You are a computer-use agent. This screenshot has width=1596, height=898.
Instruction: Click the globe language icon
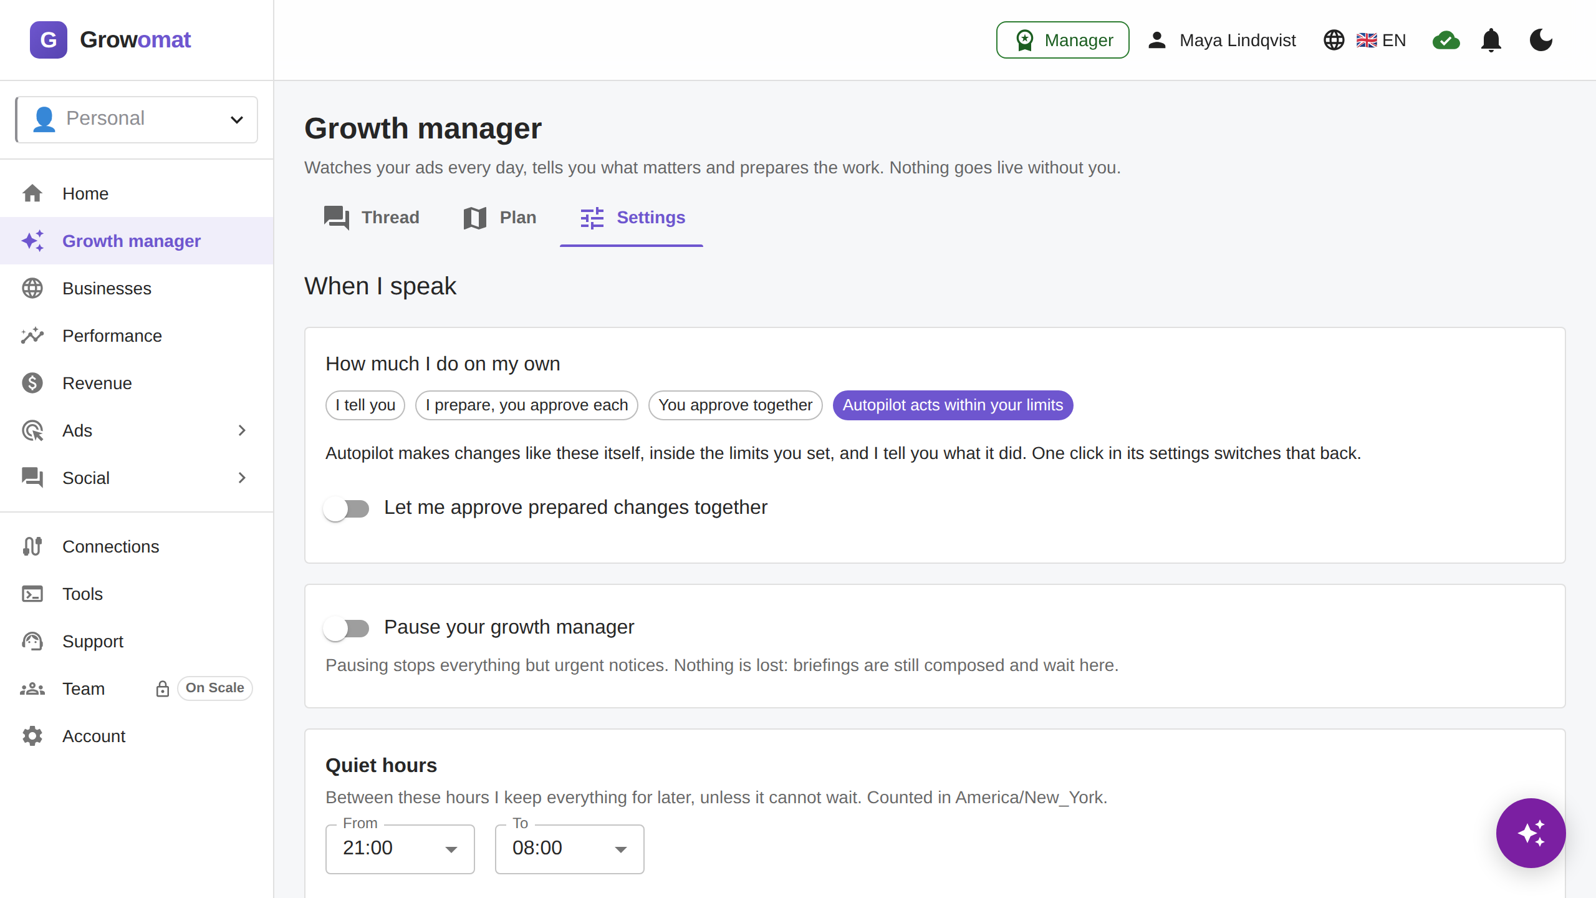coord(1334,40)
